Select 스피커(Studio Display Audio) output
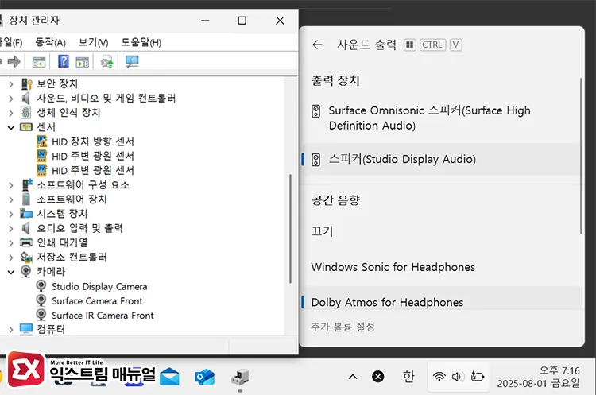The height and width of the screenshot is (395, 596). [441, 159]
